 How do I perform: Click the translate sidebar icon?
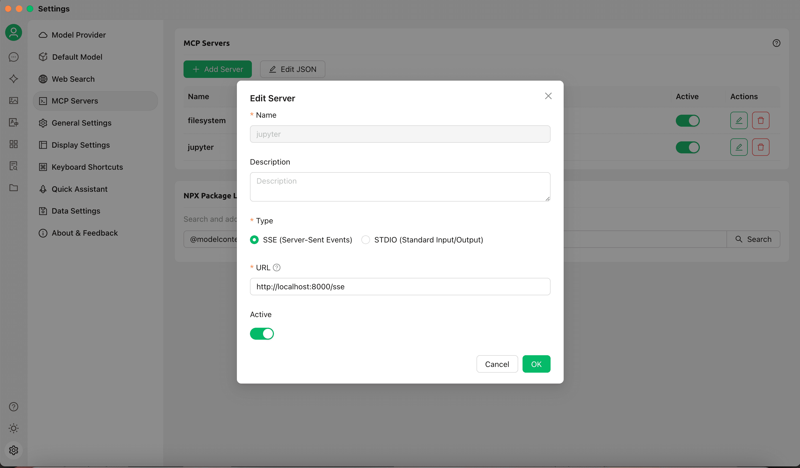click(13, 122)
